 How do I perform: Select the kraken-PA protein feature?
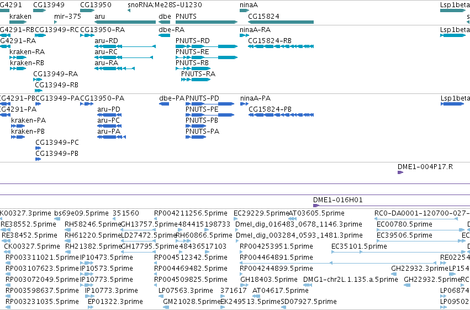point(18,126)
